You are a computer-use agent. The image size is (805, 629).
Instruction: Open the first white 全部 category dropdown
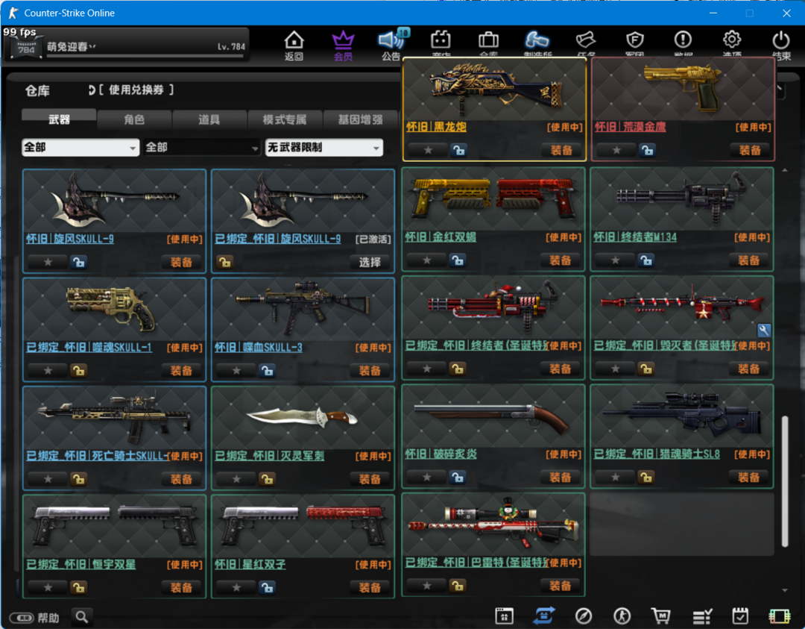pyautogui.click(x=80, y=148)
